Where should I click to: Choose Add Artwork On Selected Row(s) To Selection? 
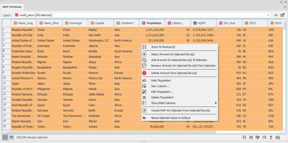(180, 60)
